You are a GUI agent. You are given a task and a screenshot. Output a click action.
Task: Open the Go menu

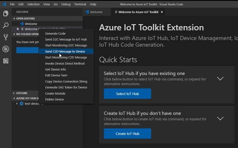[x=56, y=4]
